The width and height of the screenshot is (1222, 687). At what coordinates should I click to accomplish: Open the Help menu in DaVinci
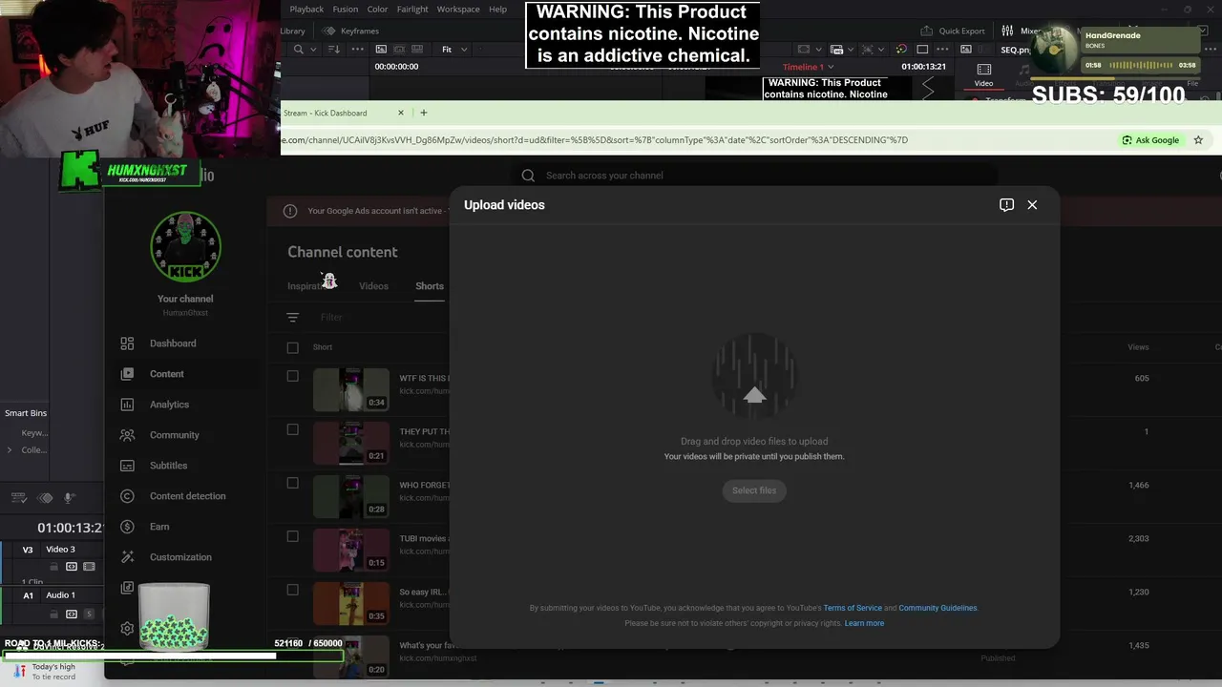pos(497,10)
